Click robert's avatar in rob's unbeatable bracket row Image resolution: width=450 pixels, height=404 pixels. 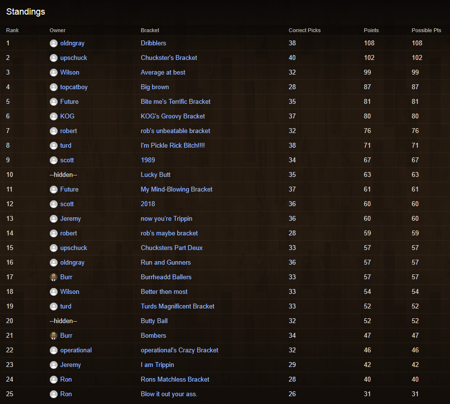pyautogui.click(x=54, y=131)
